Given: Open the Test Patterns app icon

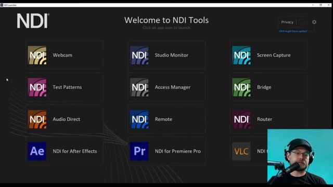Looking at the screenshot, I should tap(37, 87).
